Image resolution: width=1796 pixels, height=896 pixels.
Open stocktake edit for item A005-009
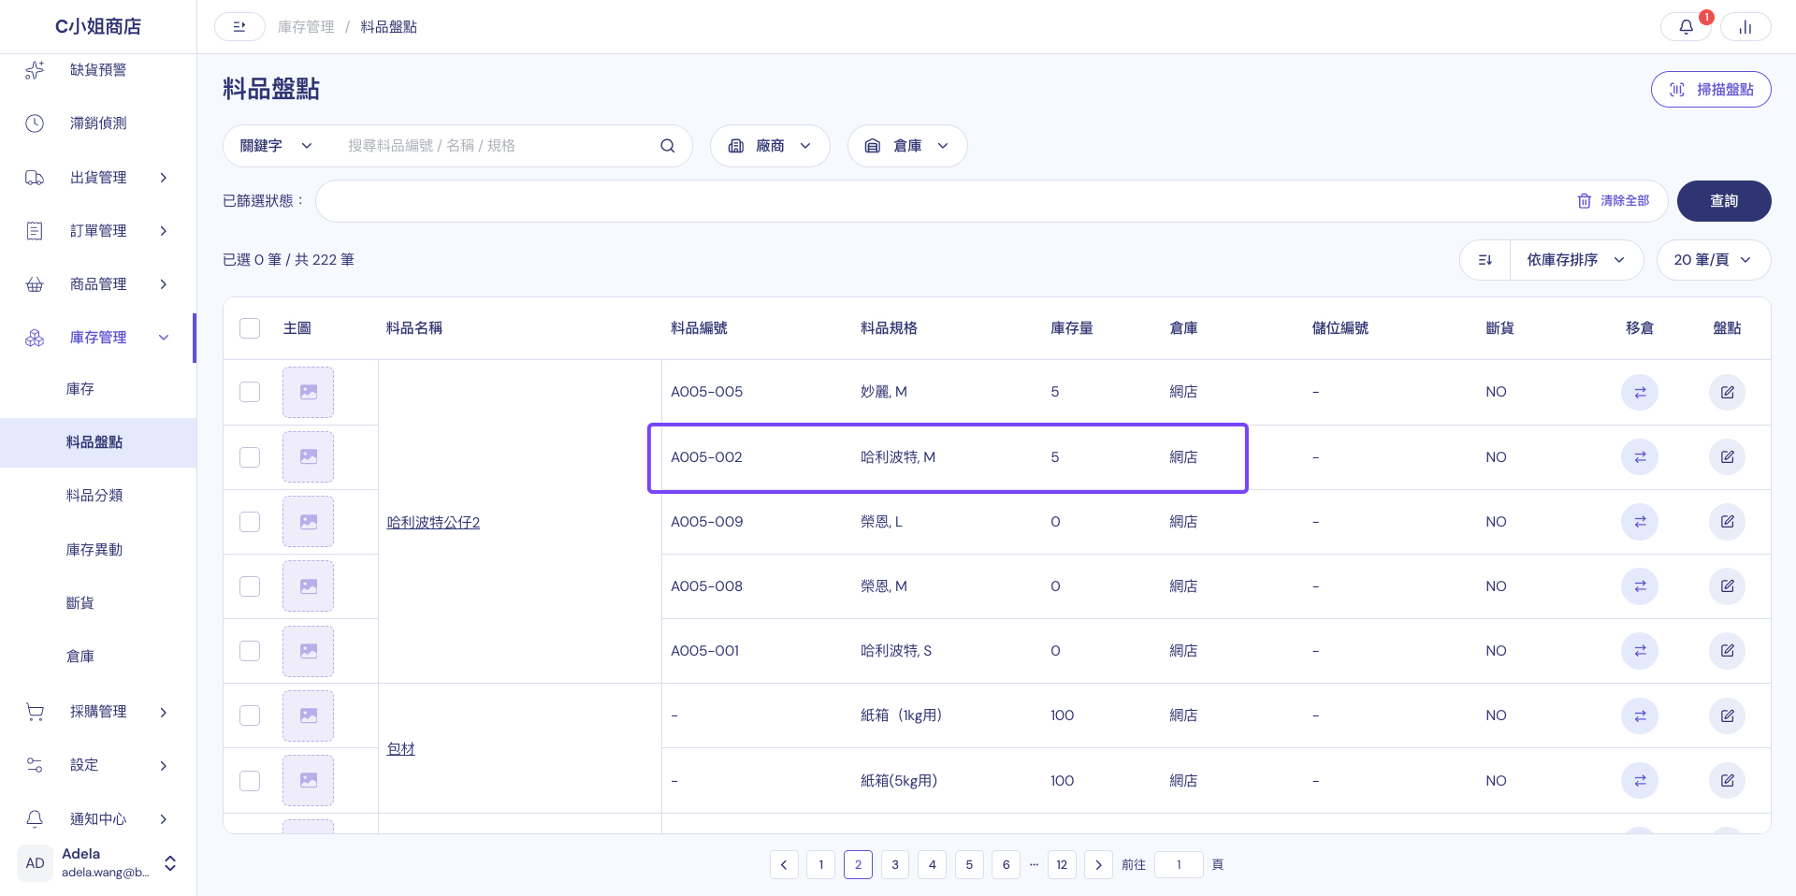[x=1728, y=522]
